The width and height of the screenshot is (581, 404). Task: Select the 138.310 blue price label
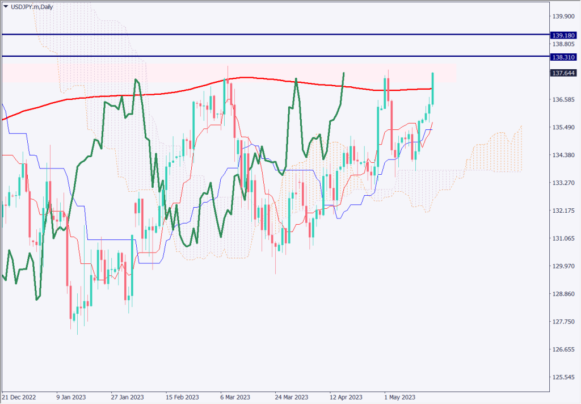(563, 57)
